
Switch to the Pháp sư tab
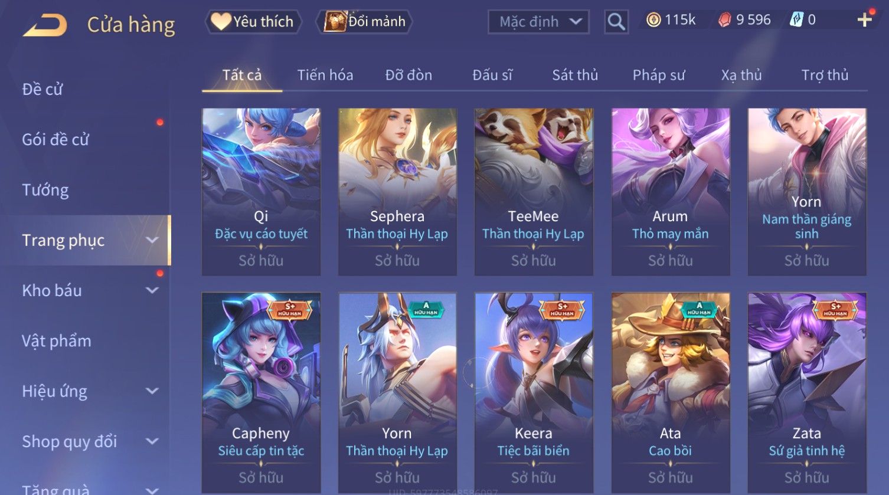click(659, 75)
